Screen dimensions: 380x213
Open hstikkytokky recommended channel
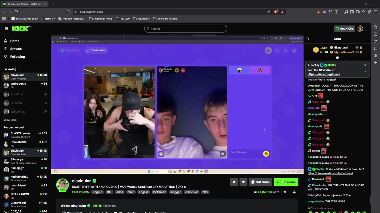point(25,178)
